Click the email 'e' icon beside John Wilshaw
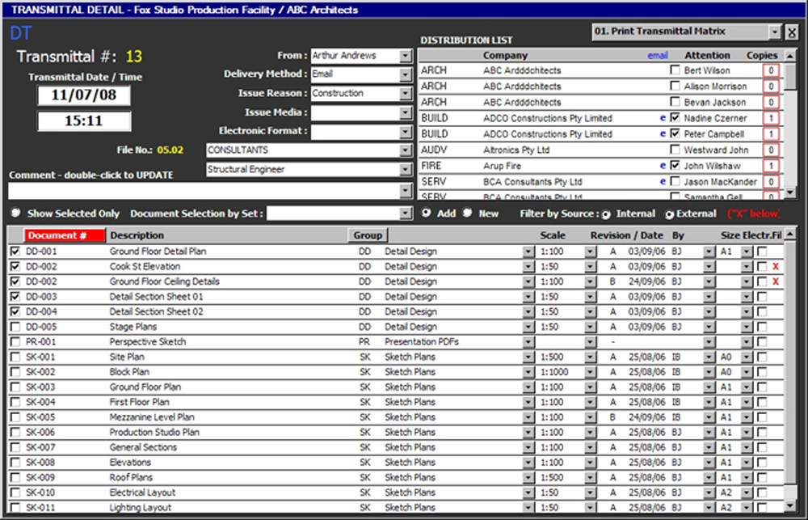Screen dimensions: 808x520 click(x=663, y=166)
